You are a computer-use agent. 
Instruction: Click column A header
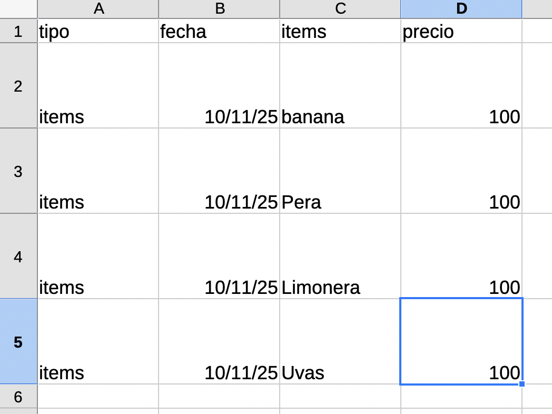pyautogui.click(x=98, y=9)
